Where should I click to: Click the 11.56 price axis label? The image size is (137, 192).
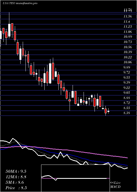click(128, 16)
